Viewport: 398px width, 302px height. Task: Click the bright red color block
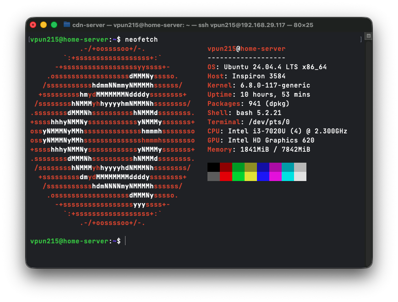(226, 176)
